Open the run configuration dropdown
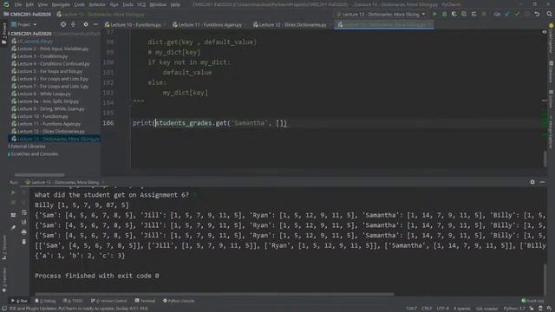Image resolution: width=555 pixels, height=312 pixels. [381, 14]
